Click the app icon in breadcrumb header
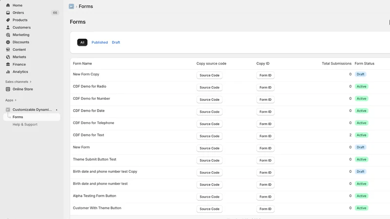 [x=71, y=6]
